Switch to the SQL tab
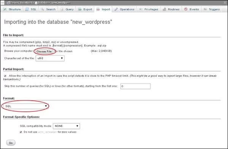Viewport: 228px width, 149px height. (31, 9)
